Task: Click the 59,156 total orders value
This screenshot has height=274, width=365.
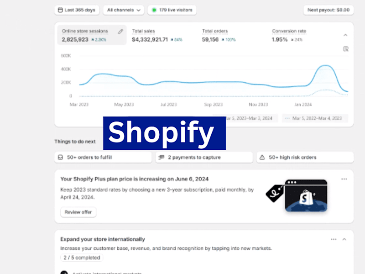Action: [x=210, y=40]
